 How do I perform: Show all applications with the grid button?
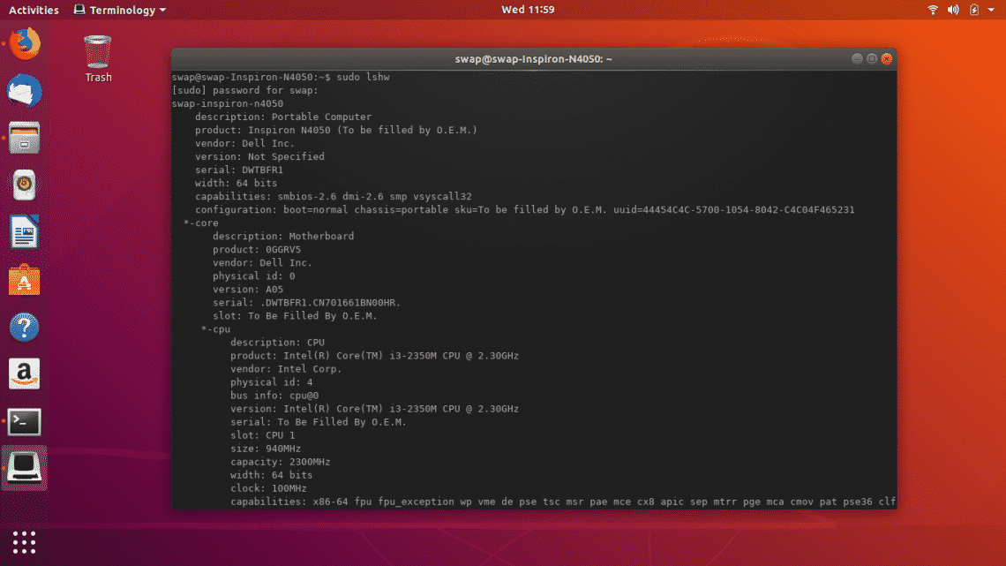pos(24,540)
